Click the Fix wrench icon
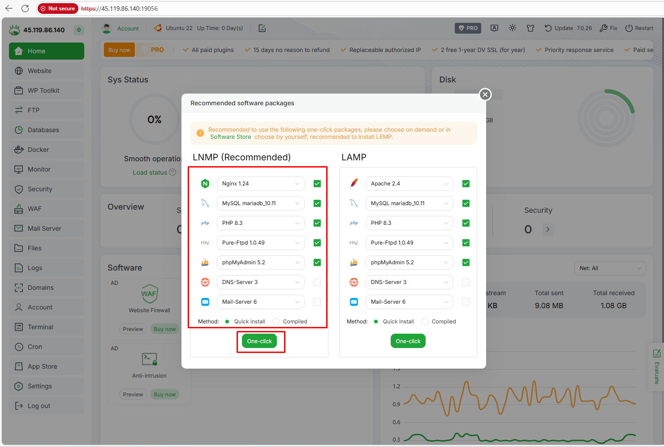Screen dimensions: 664x447 [604, 28]
